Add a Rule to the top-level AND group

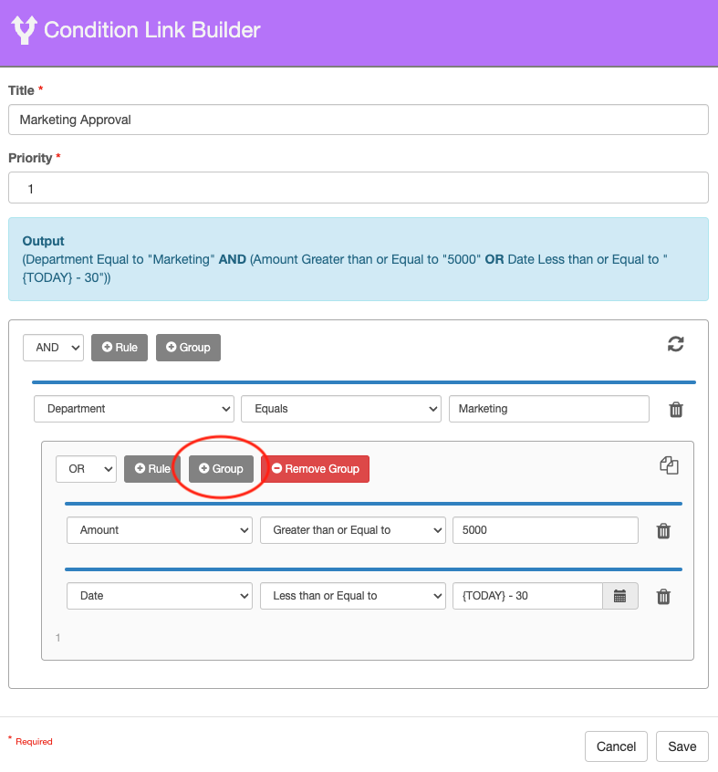tap(120, 348)
